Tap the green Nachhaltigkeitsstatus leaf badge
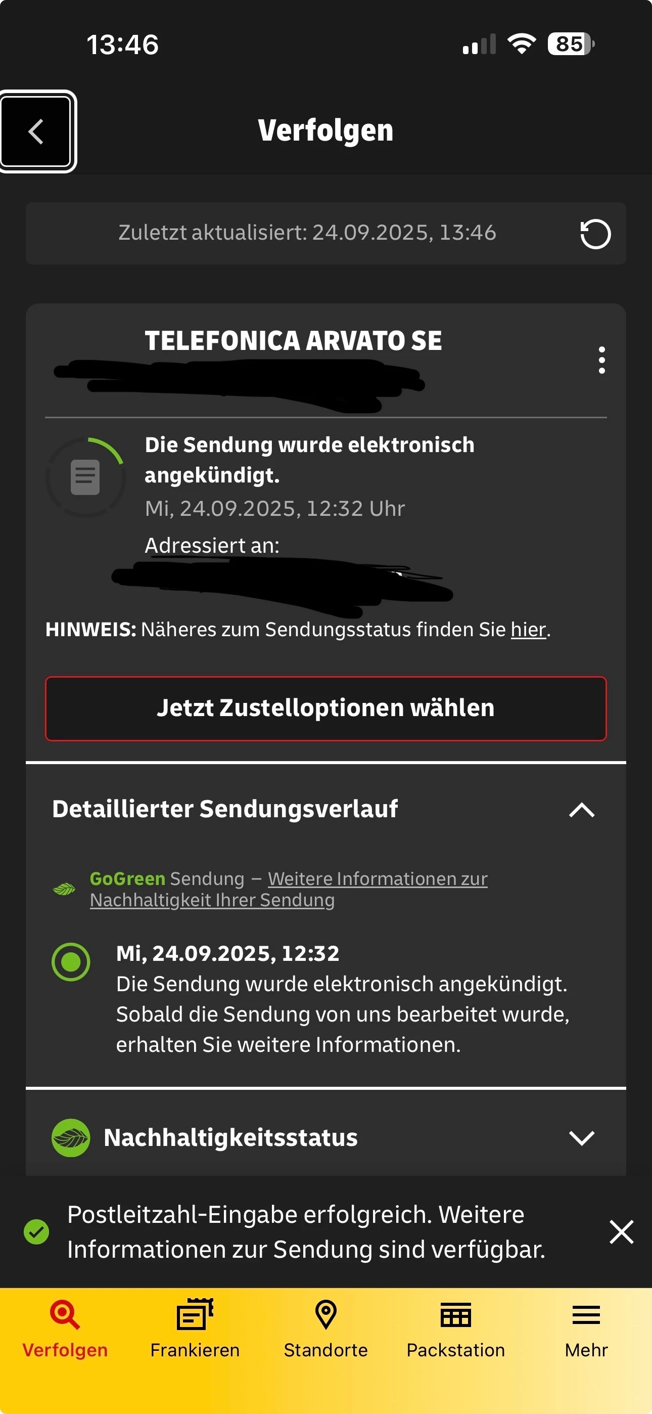Viewport: 652px width, 1414px height. point(70,1138)
